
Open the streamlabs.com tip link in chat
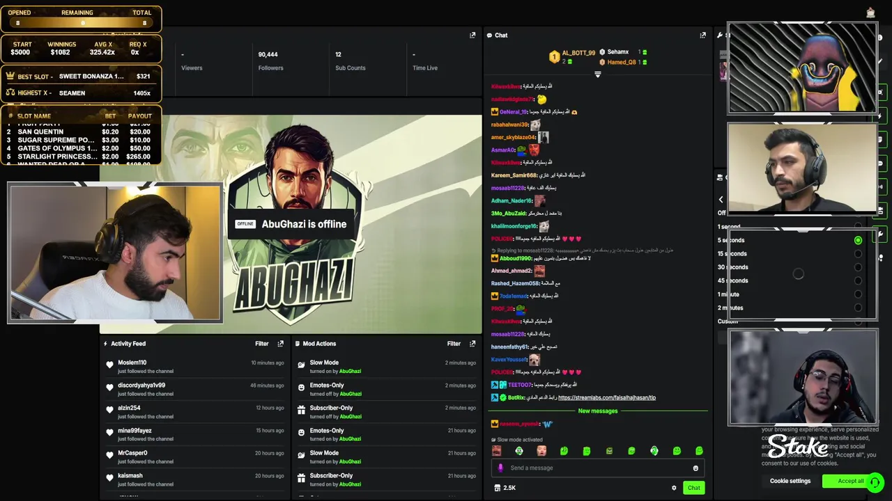607,398
